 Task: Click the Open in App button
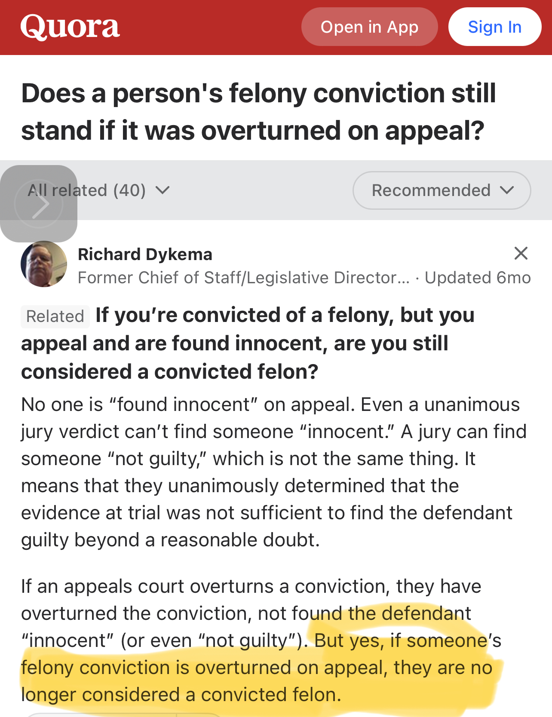click(x=369, y=27)
